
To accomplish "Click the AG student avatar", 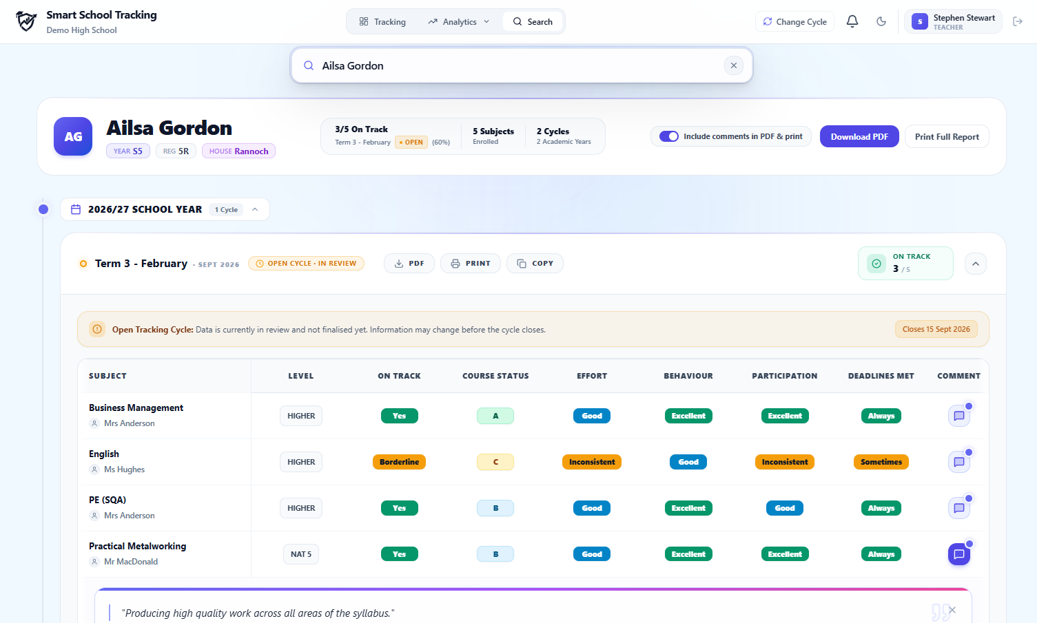I will click(x=73, y=136).
